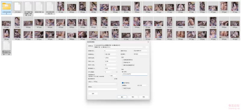
Task: Enable the encrypt file names checkbox
Action: (x=123, y=88)
